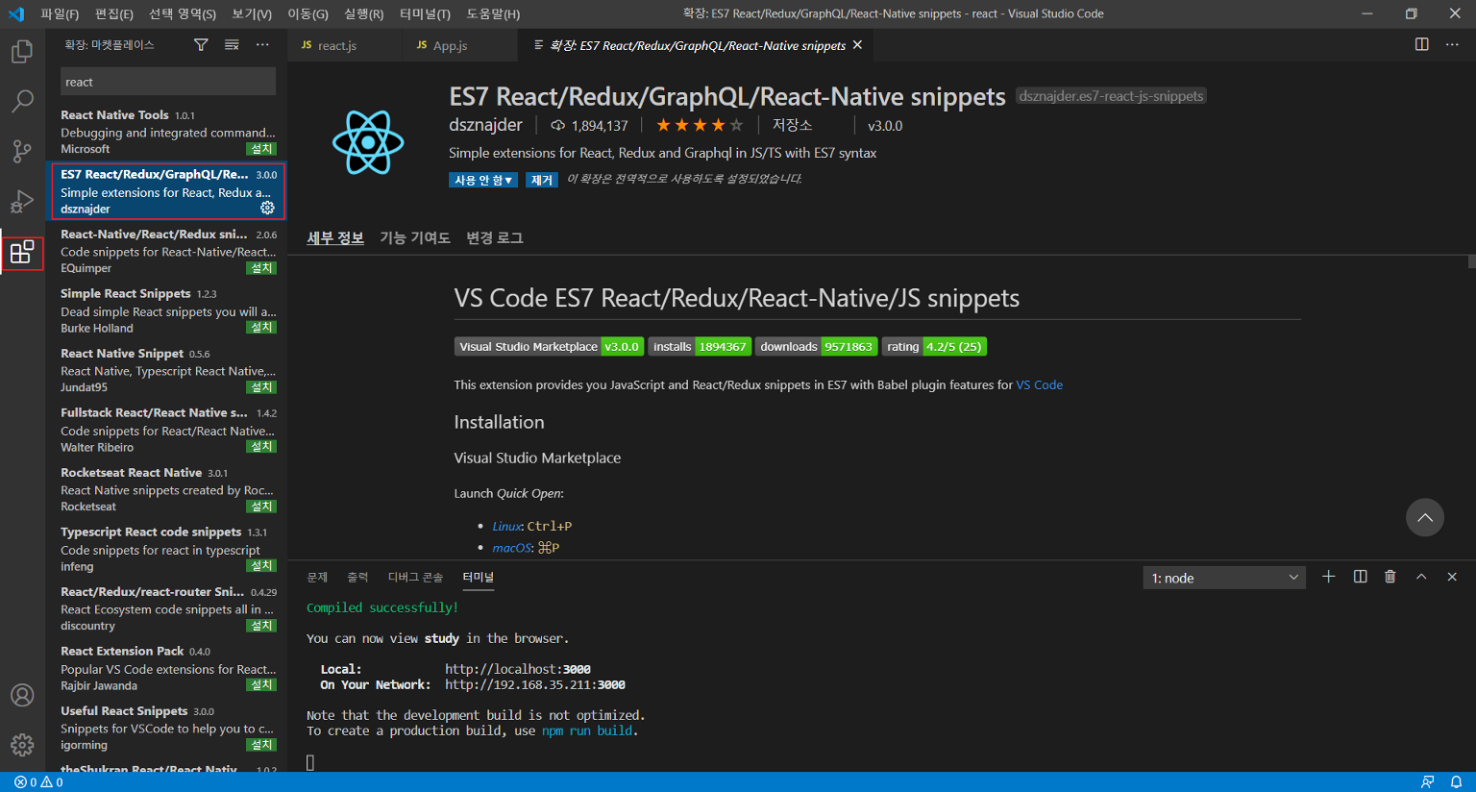Open the Explorer view in activity bar
The height and width of the screenshot is (792, 1476).
coord(22,51)
